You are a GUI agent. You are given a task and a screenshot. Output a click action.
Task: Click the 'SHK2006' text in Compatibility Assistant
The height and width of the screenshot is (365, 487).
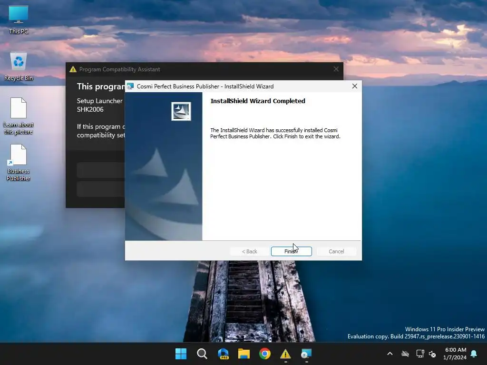[90, 109]
